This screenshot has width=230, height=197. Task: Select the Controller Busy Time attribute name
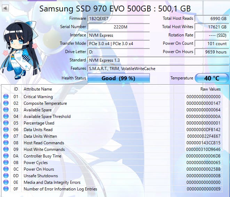[42, 156]
